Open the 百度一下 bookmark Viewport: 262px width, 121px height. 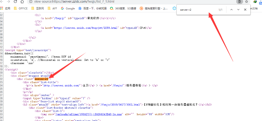tap(92, 8)
